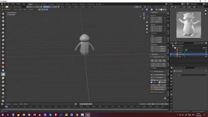Screen dimensions: 208x117
Task: Open the Remesh dropdown
Action: coord(158,7)
